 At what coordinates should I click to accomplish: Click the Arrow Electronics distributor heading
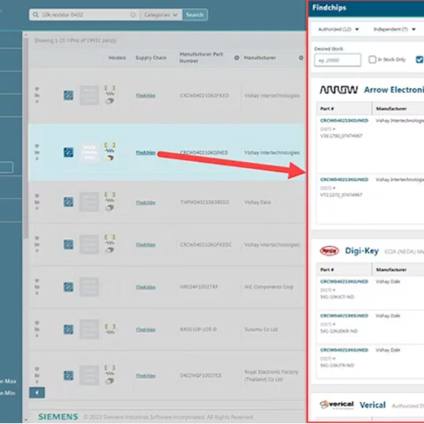pyautogui.click(x=394, y=90)
